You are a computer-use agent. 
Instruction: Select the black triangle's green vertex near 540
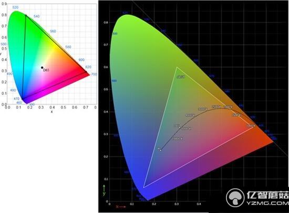point(26,15)
